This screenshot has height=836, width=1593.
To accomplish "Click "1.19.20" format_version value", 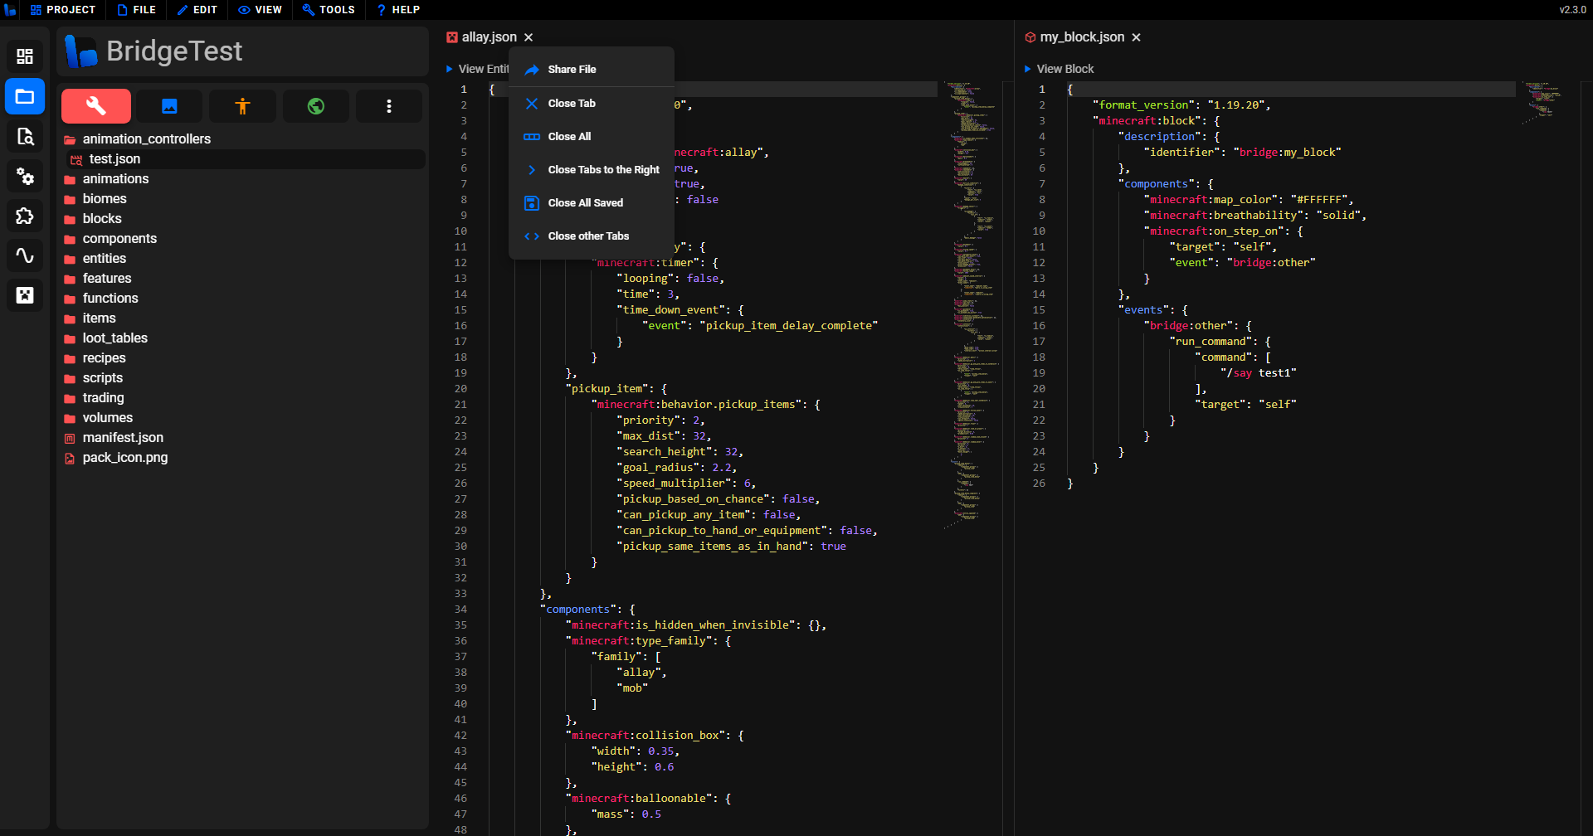I will click(x=1235, y=105).
